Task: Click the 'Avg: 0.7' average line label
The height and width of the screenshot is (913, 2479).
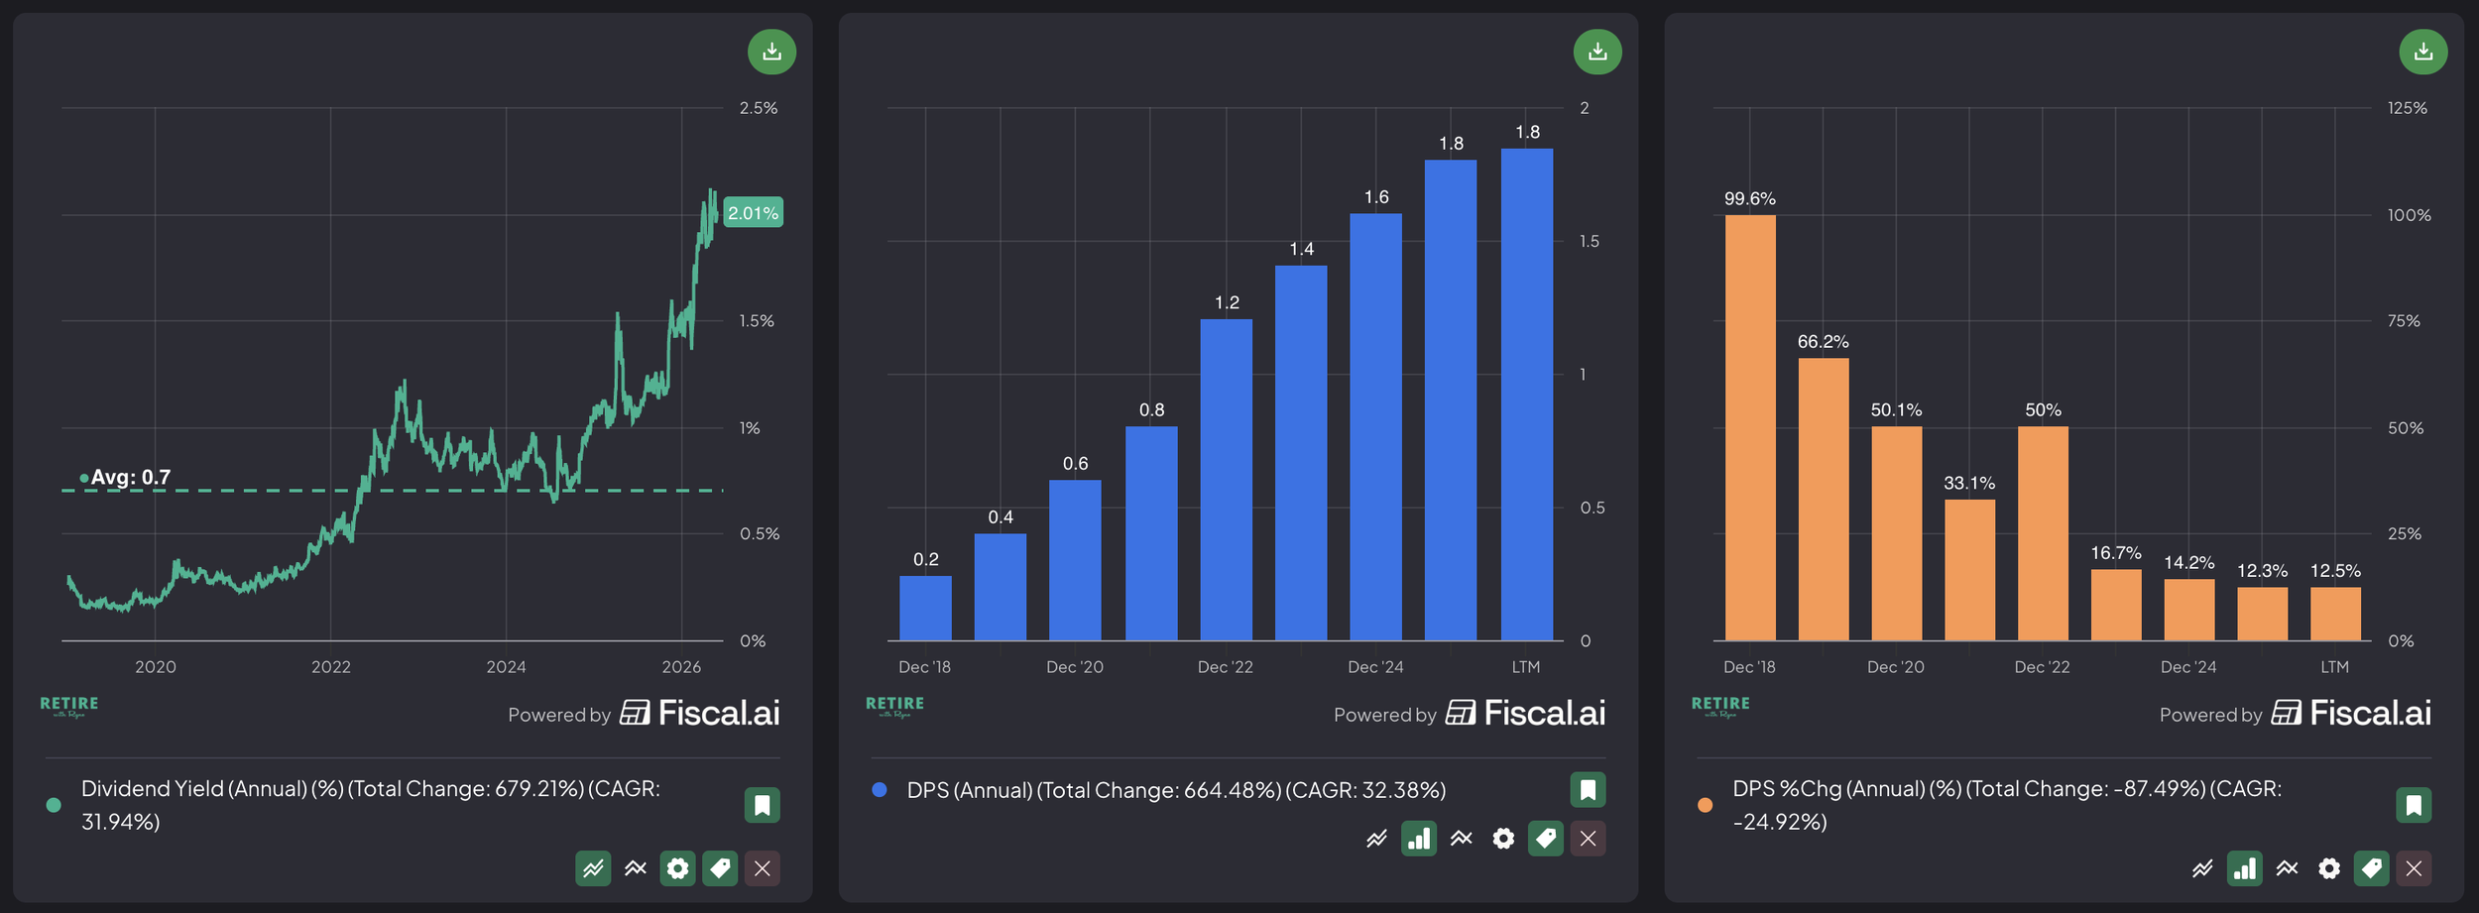Action: pyautogui.click(x=131, y=477)
